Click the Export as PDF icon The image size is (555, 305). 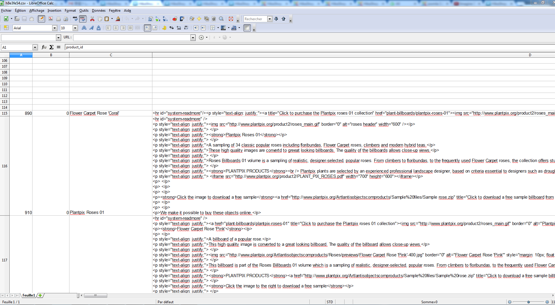[x=51, y=19]
